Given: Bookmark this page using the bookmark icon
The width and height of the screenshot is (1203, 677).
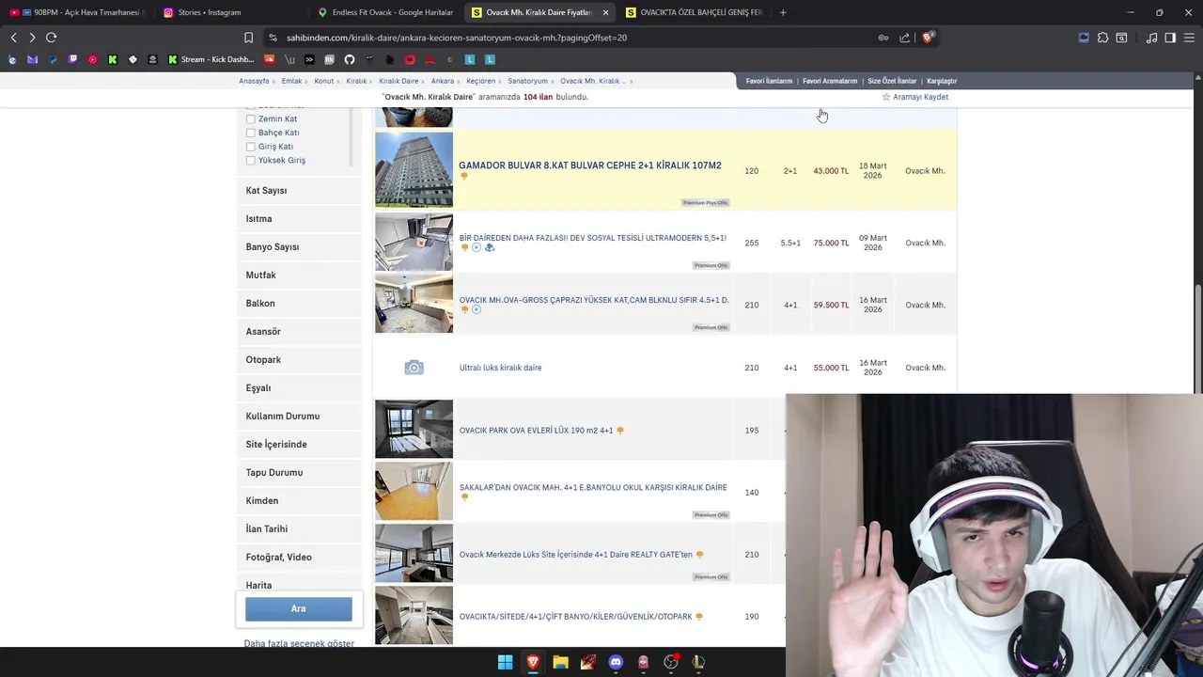Looking at the screenshot, I should click(x=248, y=38).
